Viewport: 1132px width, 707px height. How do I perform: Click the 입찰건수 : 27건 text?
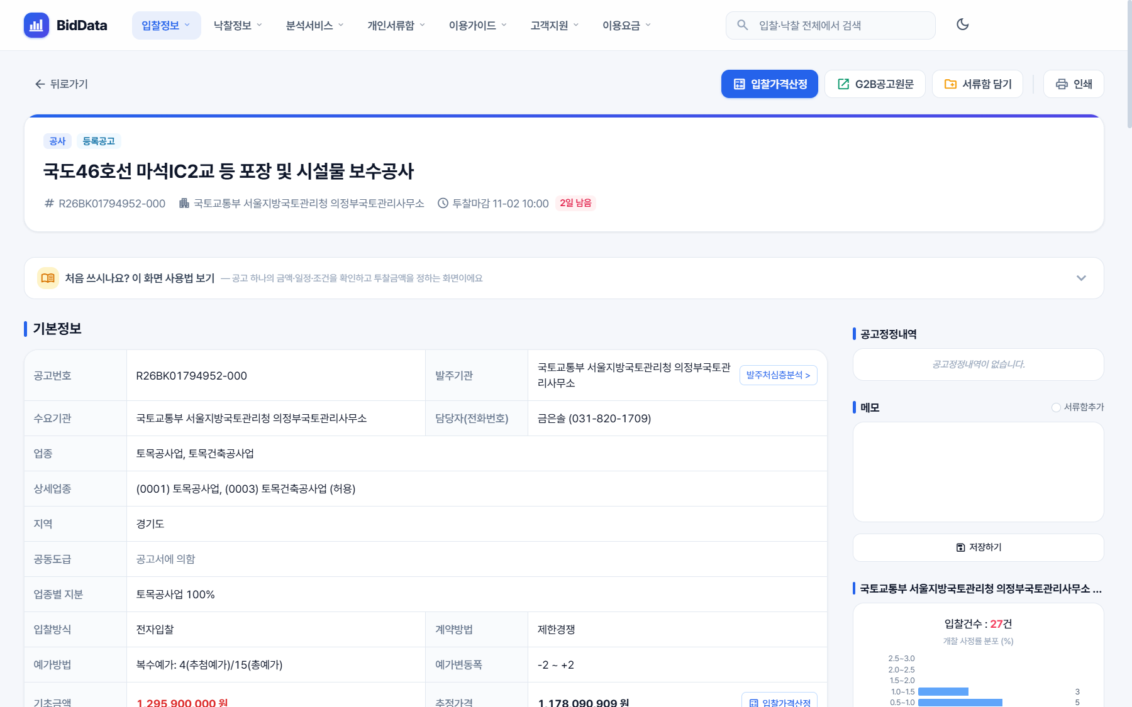point(978,624)
